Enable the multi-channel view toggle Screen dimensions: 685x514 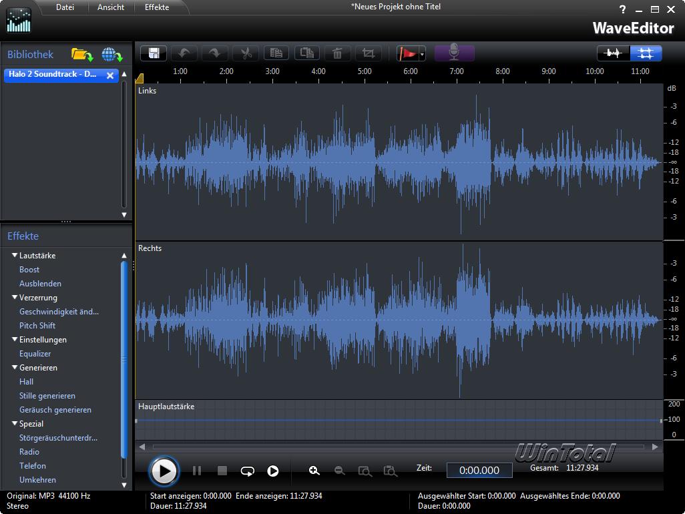click(x=646, y=53)
